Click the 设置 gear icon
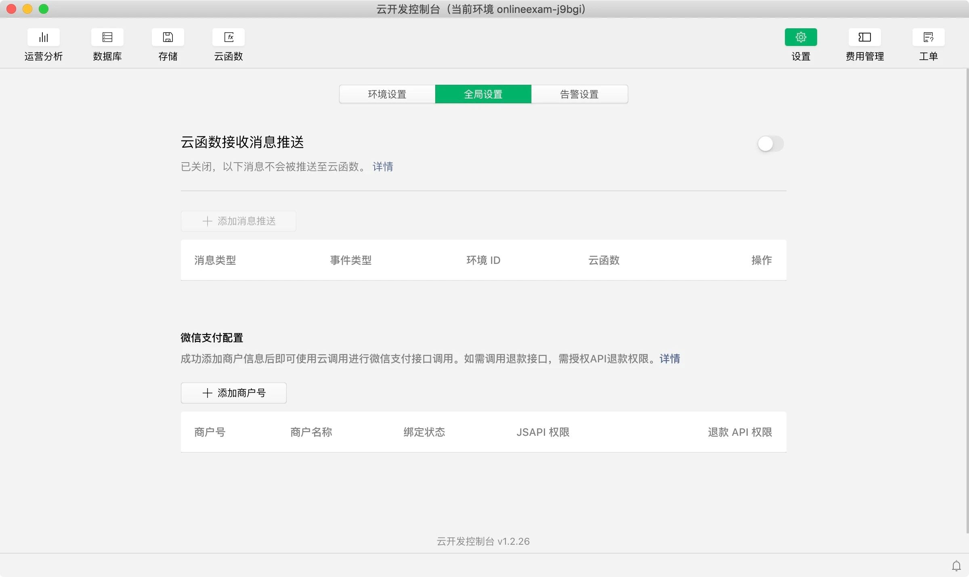This screenshot has width=969, height=577. (x=801, y=38)
